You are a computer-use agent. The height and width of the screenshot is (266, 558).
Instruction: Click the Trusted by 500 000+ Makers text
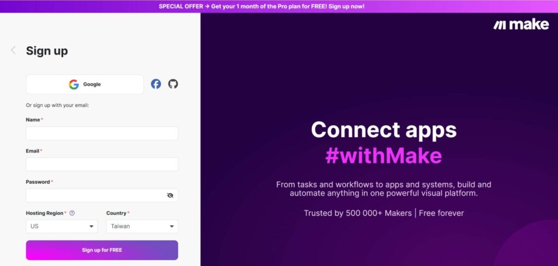coord(357,213)
